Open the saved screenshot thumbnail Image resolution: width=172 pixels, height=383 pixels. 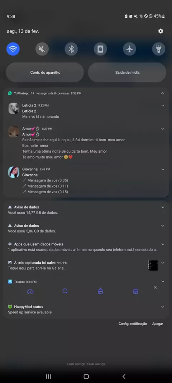point(153,265)
